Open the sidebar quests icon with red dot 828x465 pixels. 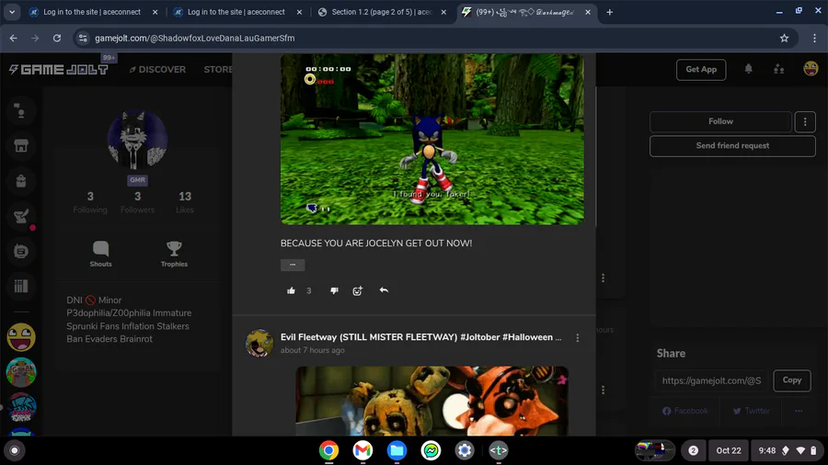21,216
